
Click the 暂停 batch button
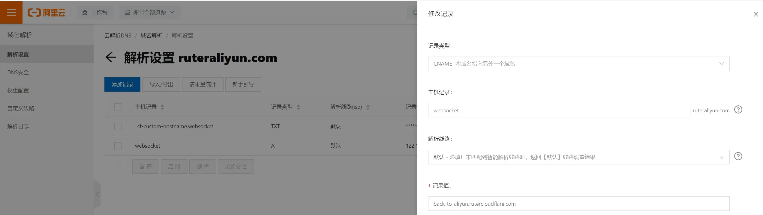coord(146,166)
